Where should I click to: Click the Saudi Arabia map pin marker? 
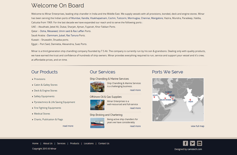pos(165,98)
